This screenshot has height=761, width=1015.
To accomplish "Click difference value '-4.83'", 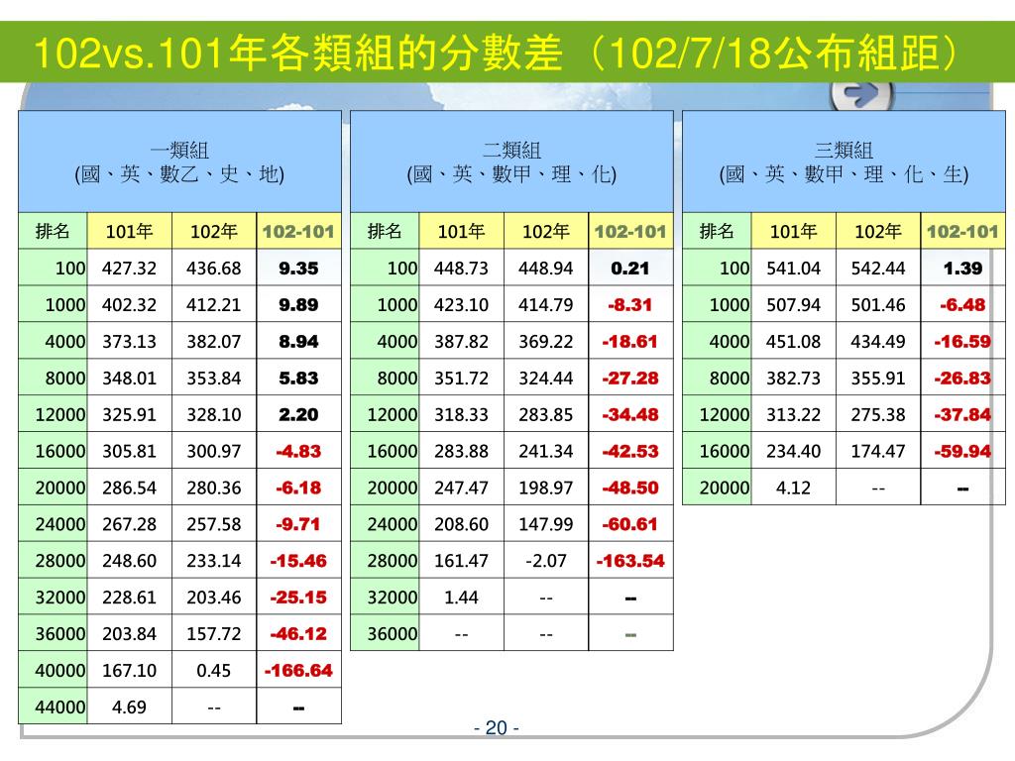I will (x=298, y=451).
